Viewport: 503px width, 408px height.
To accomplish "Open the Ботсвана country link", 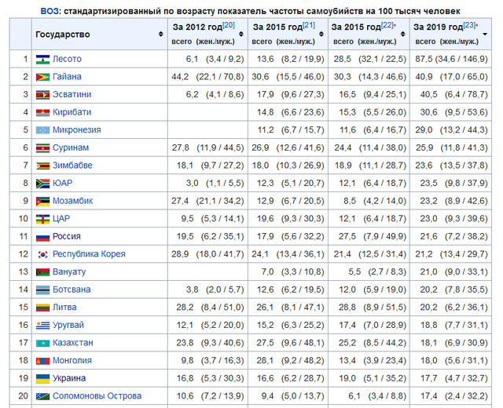I will coord(72,290).
